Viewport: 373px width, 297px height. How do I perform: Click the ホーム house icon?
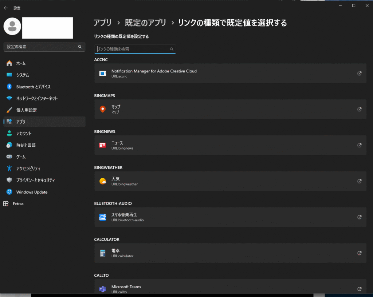[9, 63]
